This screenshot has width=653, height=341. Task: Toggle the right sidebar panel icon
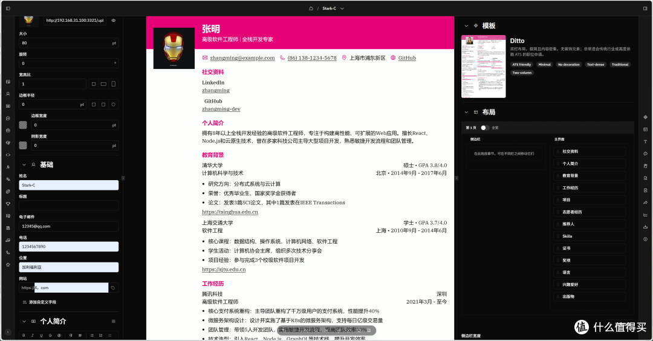645,8
